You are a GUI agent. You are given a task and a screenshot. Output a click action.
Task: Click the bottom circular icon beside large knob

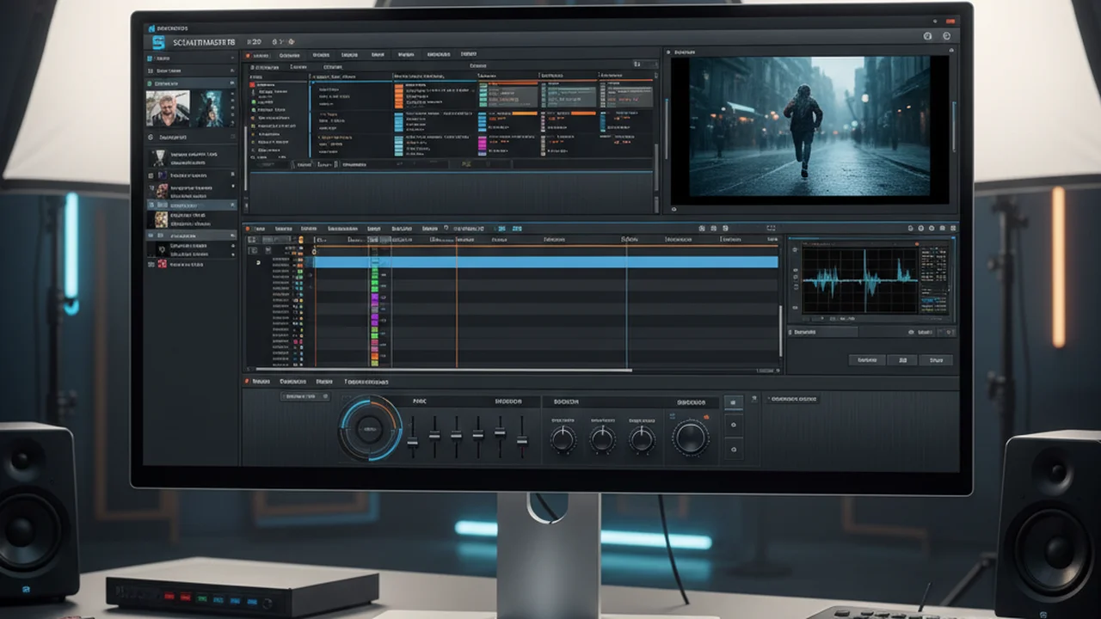coord(733,449)
